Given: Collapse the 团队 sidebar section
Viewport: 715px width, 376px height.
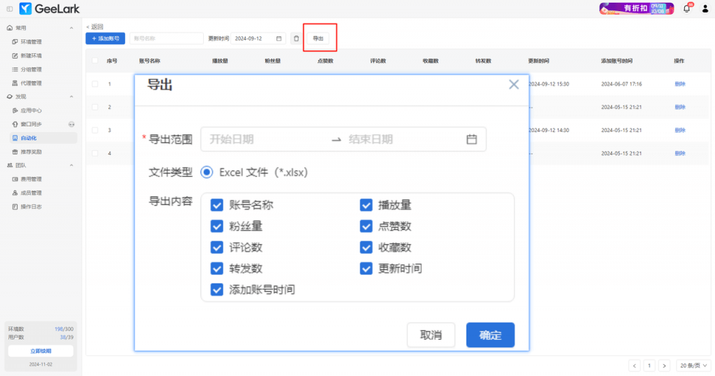Looking at the screenshot, I should [x=71, y=166].
